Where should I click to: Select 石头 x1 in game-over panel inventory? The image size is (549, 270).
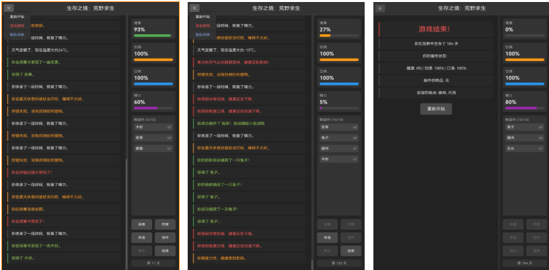[x=525, y=148]
